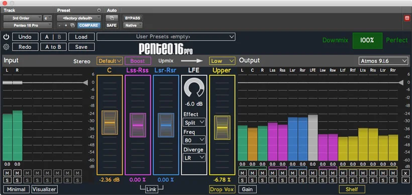
Task: Open the Native processing dropdown
Action: 133,26
